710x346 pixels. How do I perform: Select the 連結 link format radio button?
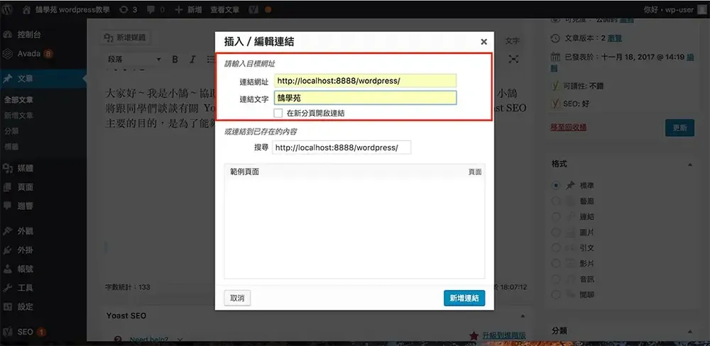(556, 217)
